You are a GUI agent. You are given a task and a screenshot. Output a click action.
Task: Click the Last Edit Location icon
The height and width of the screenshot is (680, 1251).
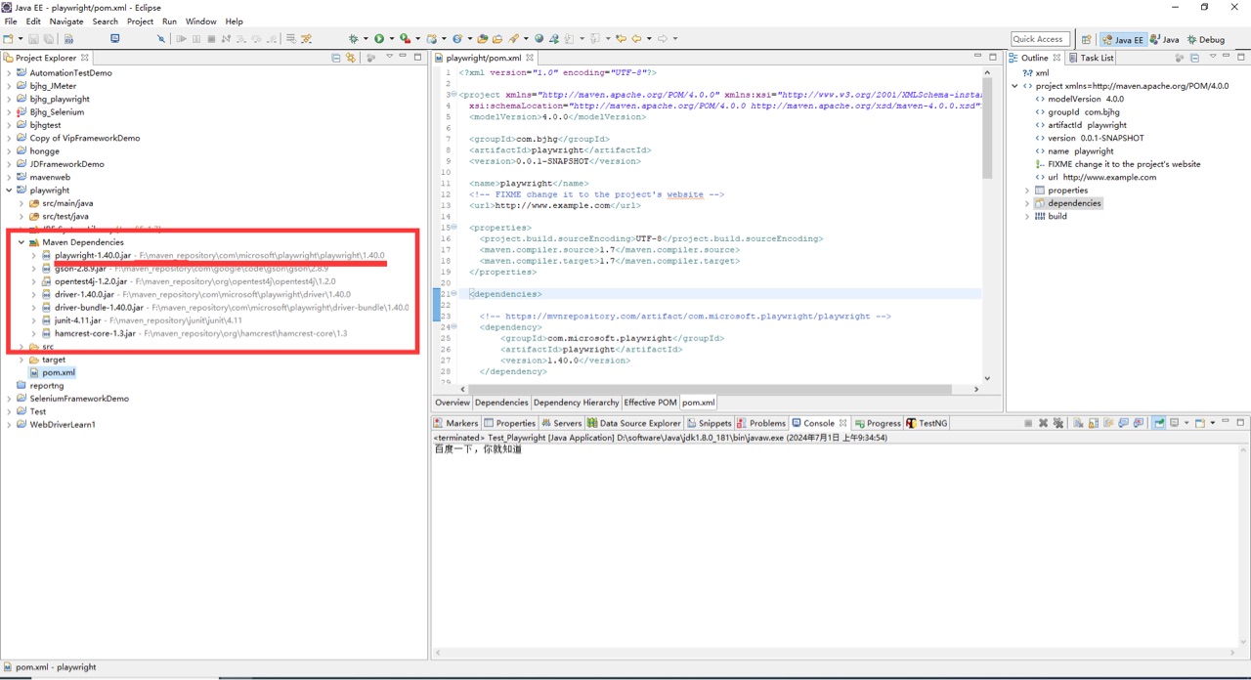coord(620,39)
